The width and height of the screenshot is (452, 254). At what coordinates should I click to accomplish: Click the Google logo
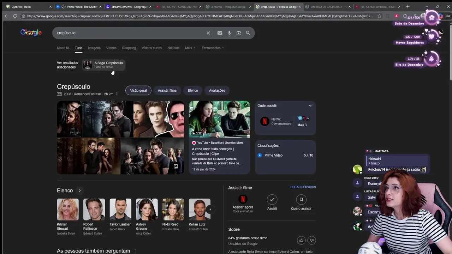pyautogui.click(x=31, y=32)
